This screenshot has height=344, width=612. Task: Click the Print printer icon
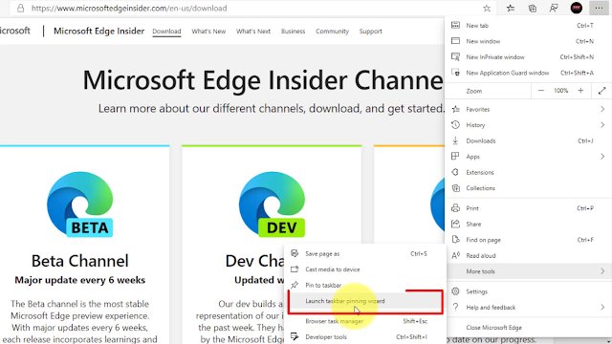coord(455,208)
